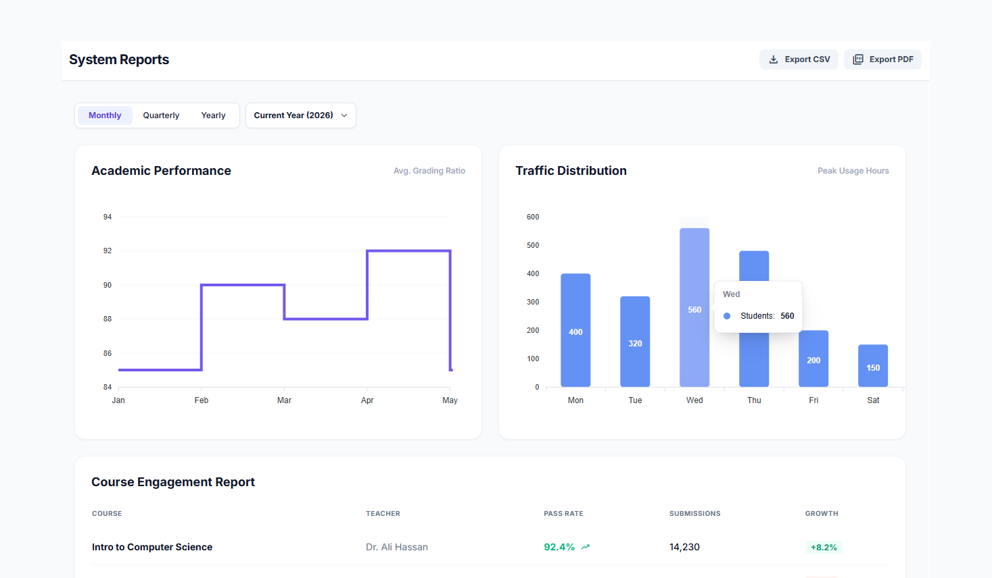Click the SUBMISSIONS column header
Screen dimensions: 992x578
pos(694,514)
